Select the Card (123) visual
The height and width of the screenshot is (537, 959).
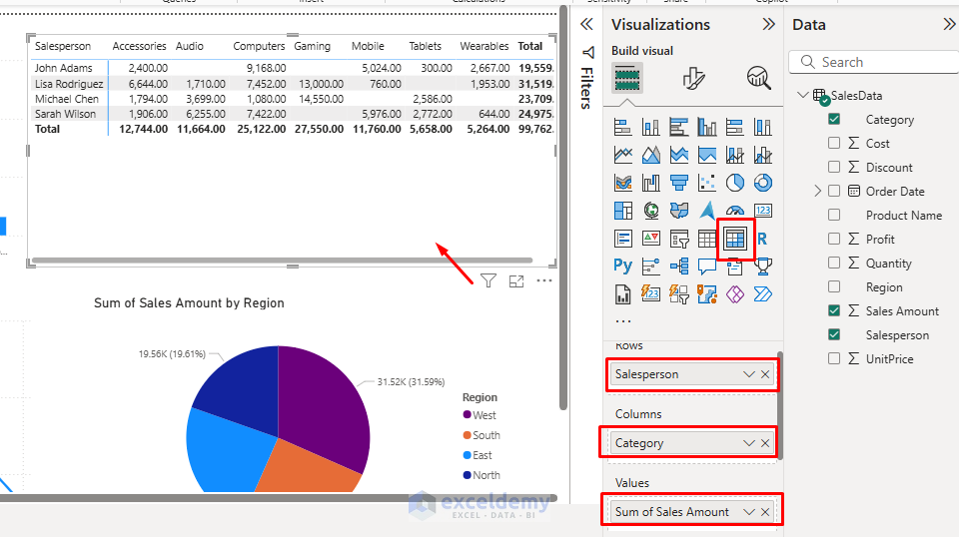point(762,211)
